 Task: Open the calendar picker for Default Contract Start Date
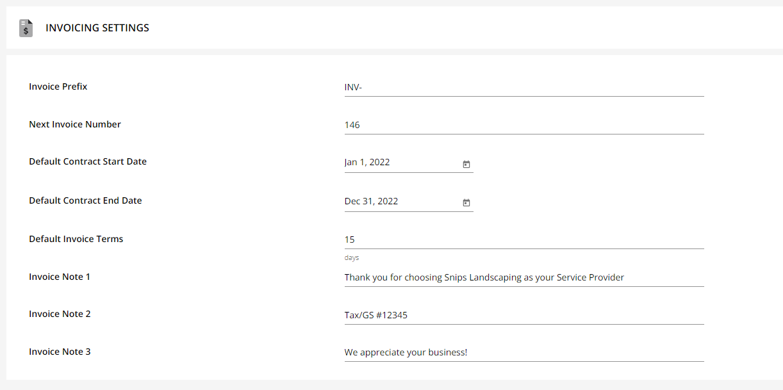[466, 165]
